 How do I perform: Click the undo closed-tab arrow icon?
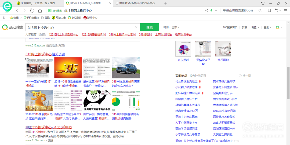(x=277, y=10)
